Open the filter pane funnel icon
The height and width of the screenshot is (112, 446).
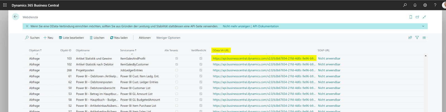click(x=417, y=38)
